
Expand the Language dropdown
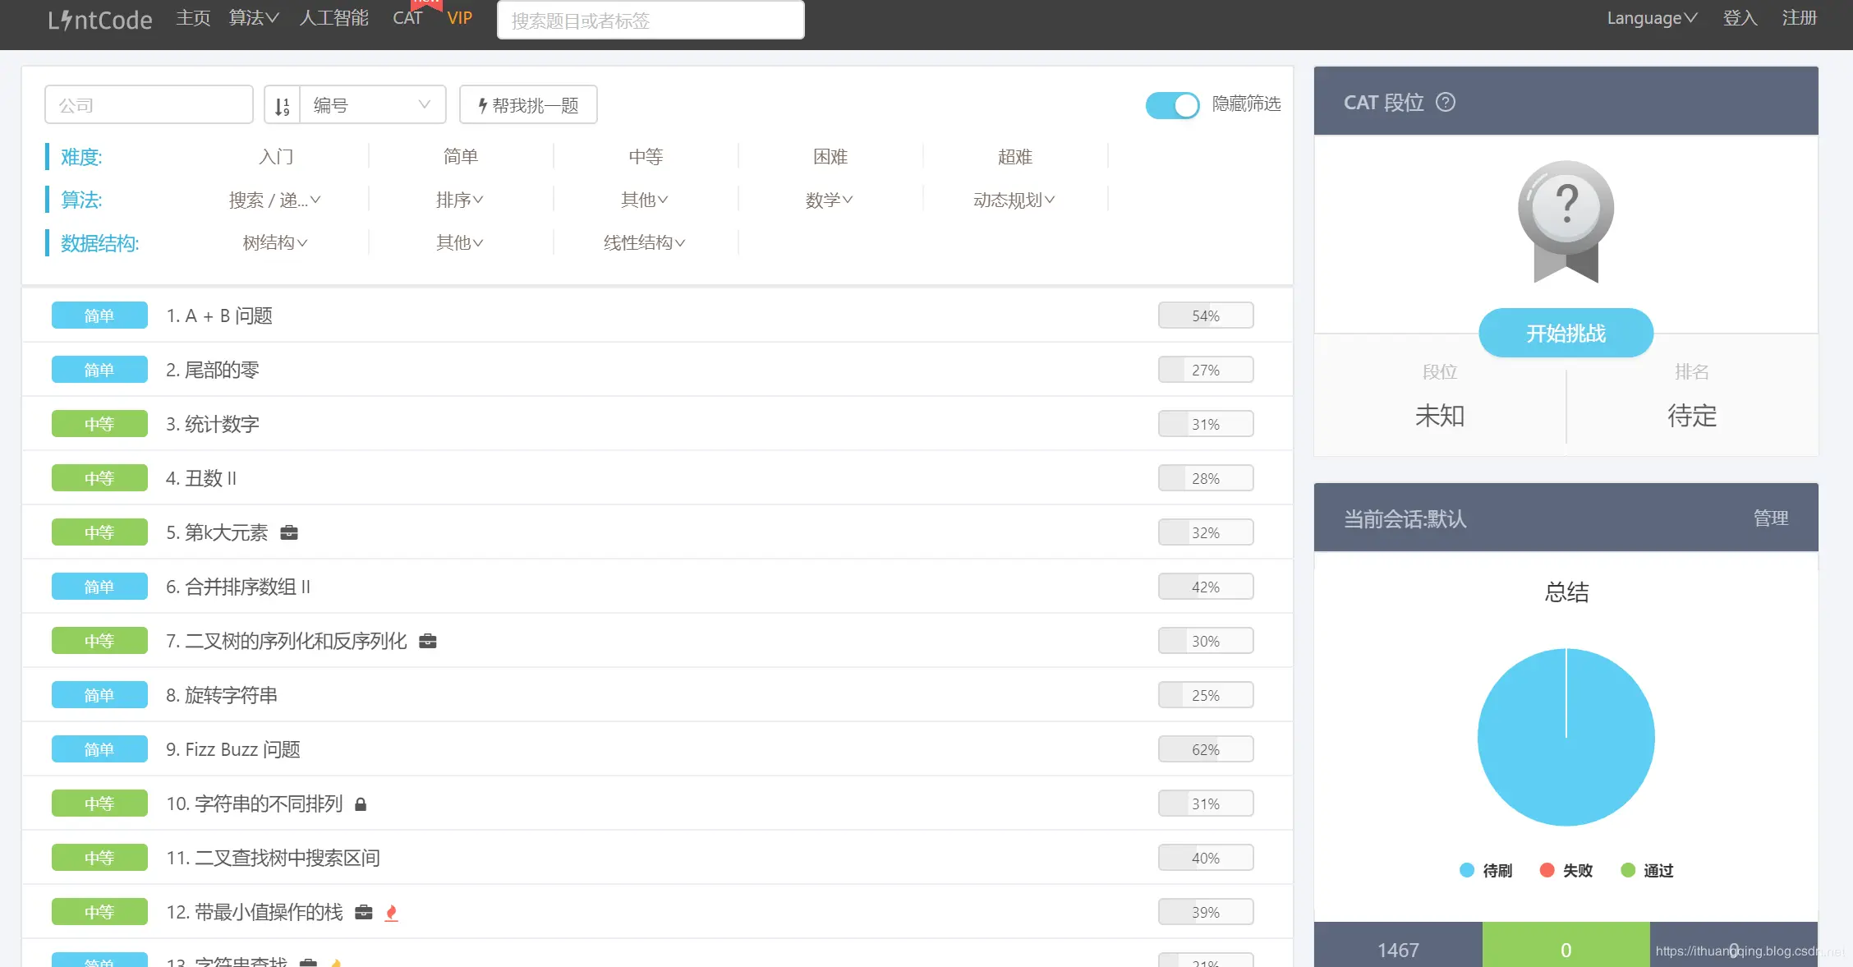point(1652,18)
